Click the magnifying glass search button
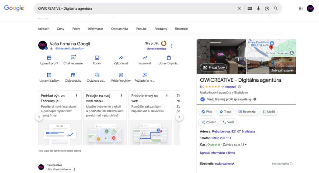Image resolution: width=319 pixels, height=173 pixels. (276, 8)
